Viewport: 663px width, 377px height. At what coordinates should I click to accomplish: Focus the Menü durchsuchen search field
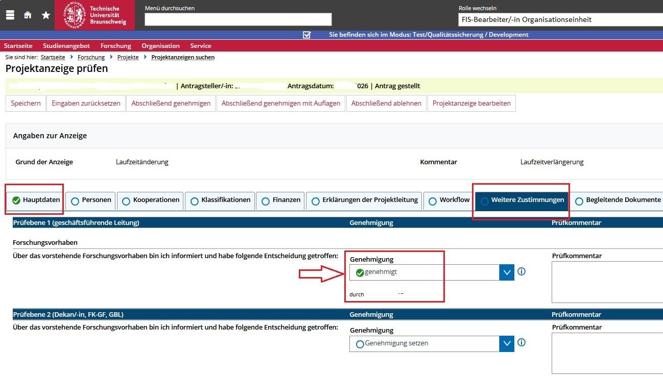[238, 19]
